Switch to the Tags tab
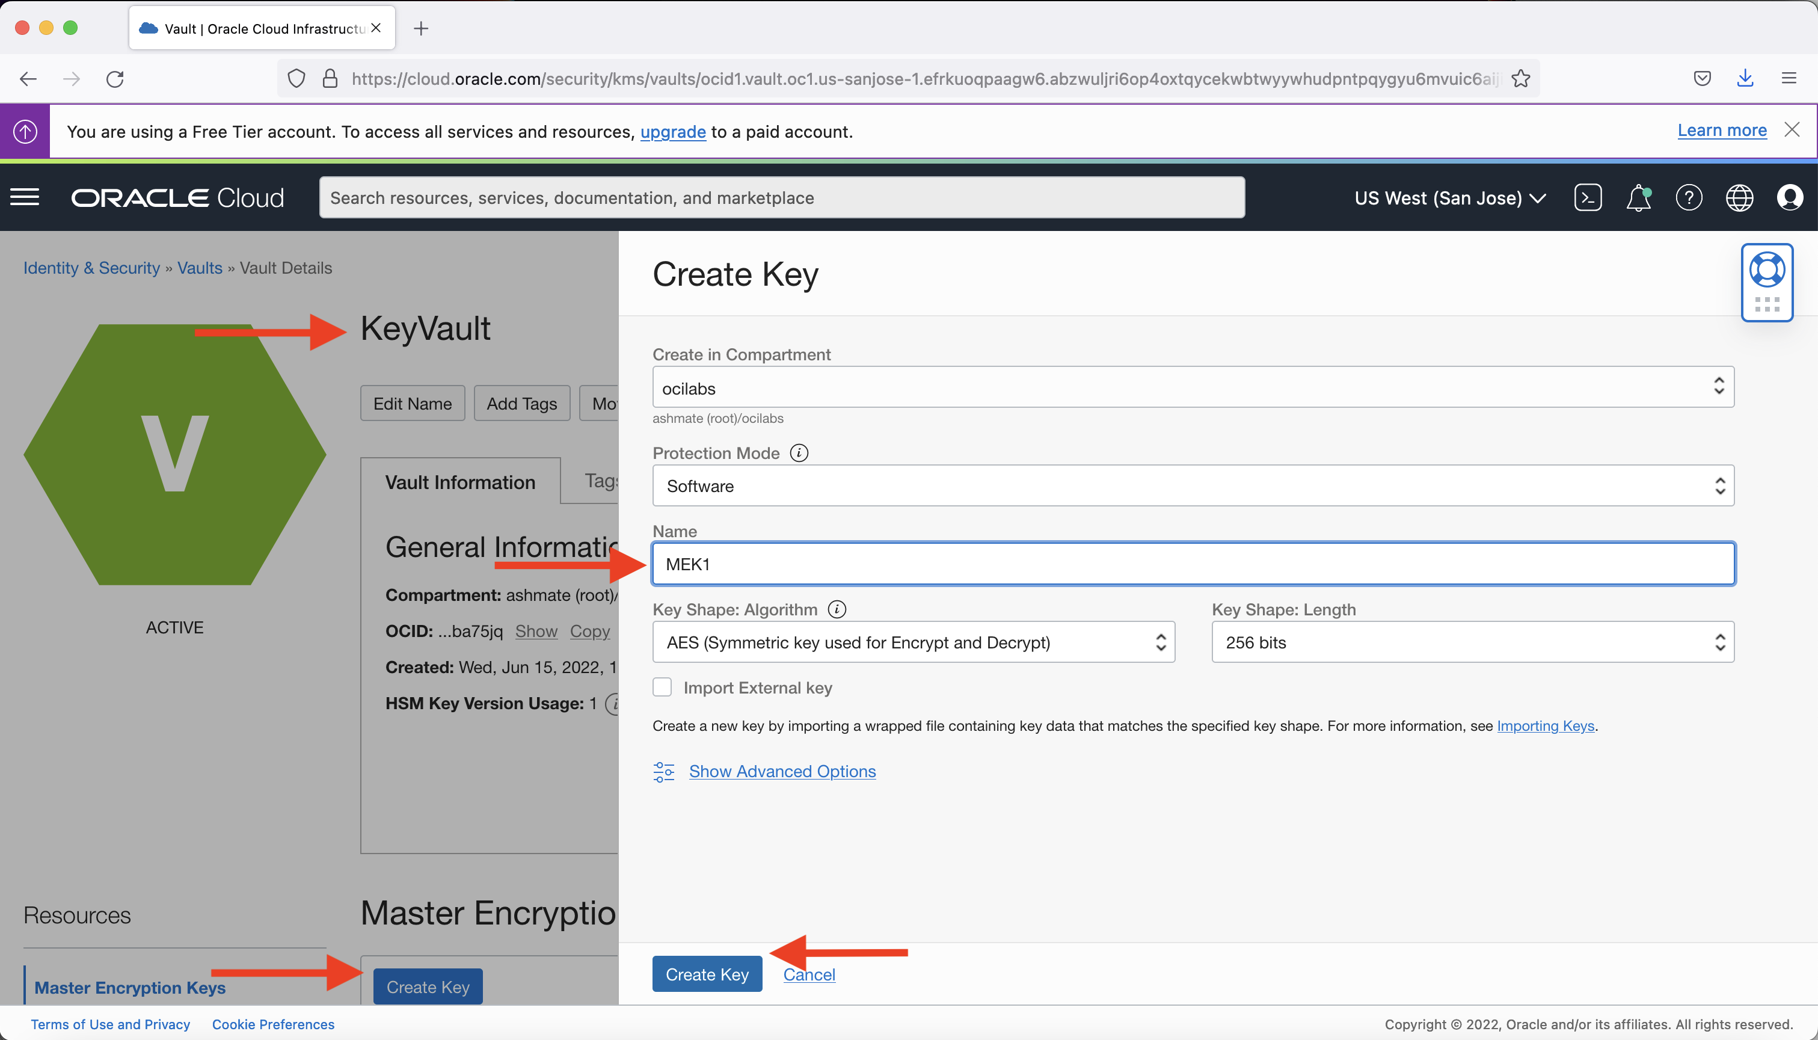This screenshot has height=1040, width=1818. point(602,480)
